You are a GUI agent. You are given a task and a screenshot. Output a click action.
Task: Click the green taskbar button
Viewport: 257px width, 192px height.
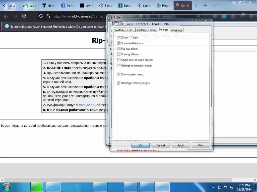tap(37, 187)
